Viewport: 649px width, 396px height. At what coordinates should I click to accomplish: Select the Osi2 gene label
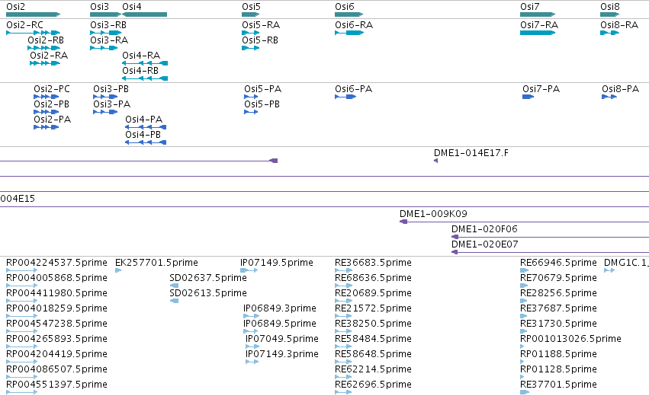point(15,7)
